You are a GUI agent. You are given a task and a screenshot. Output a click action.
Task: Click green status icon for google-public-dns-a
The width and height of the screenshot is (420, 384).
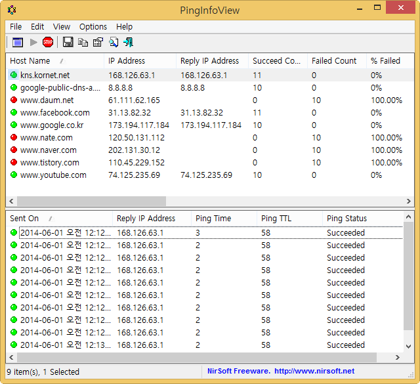click(x=14, y=87)
